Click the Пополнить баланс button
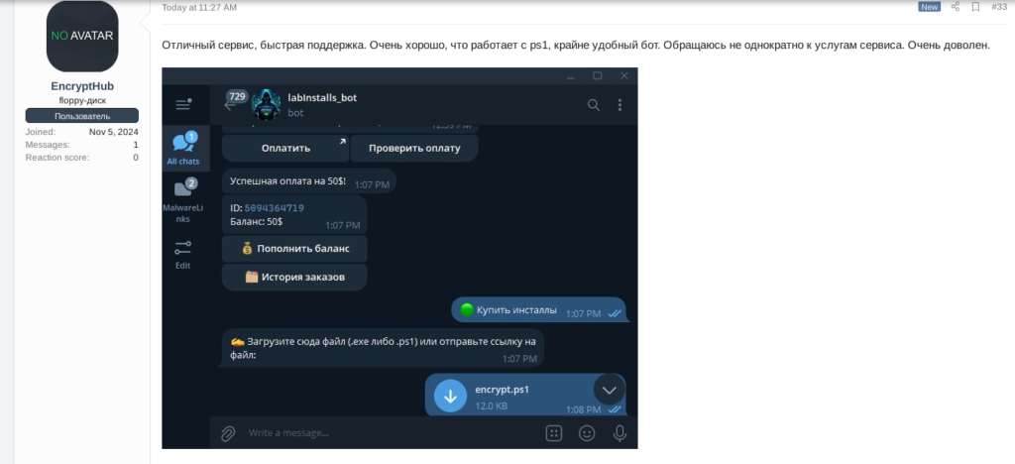This screenshot has width=1015, height=464. point(294,249)
